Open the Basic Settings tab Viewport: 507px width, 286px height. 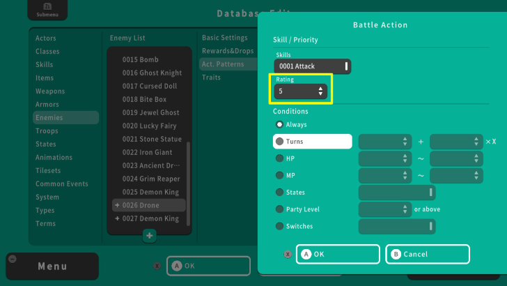pyautogui.click(x=225, y=38)
